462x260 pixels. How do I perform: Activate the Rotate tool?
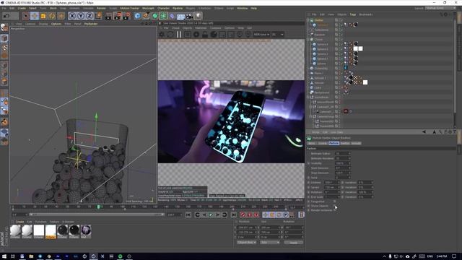52,16
